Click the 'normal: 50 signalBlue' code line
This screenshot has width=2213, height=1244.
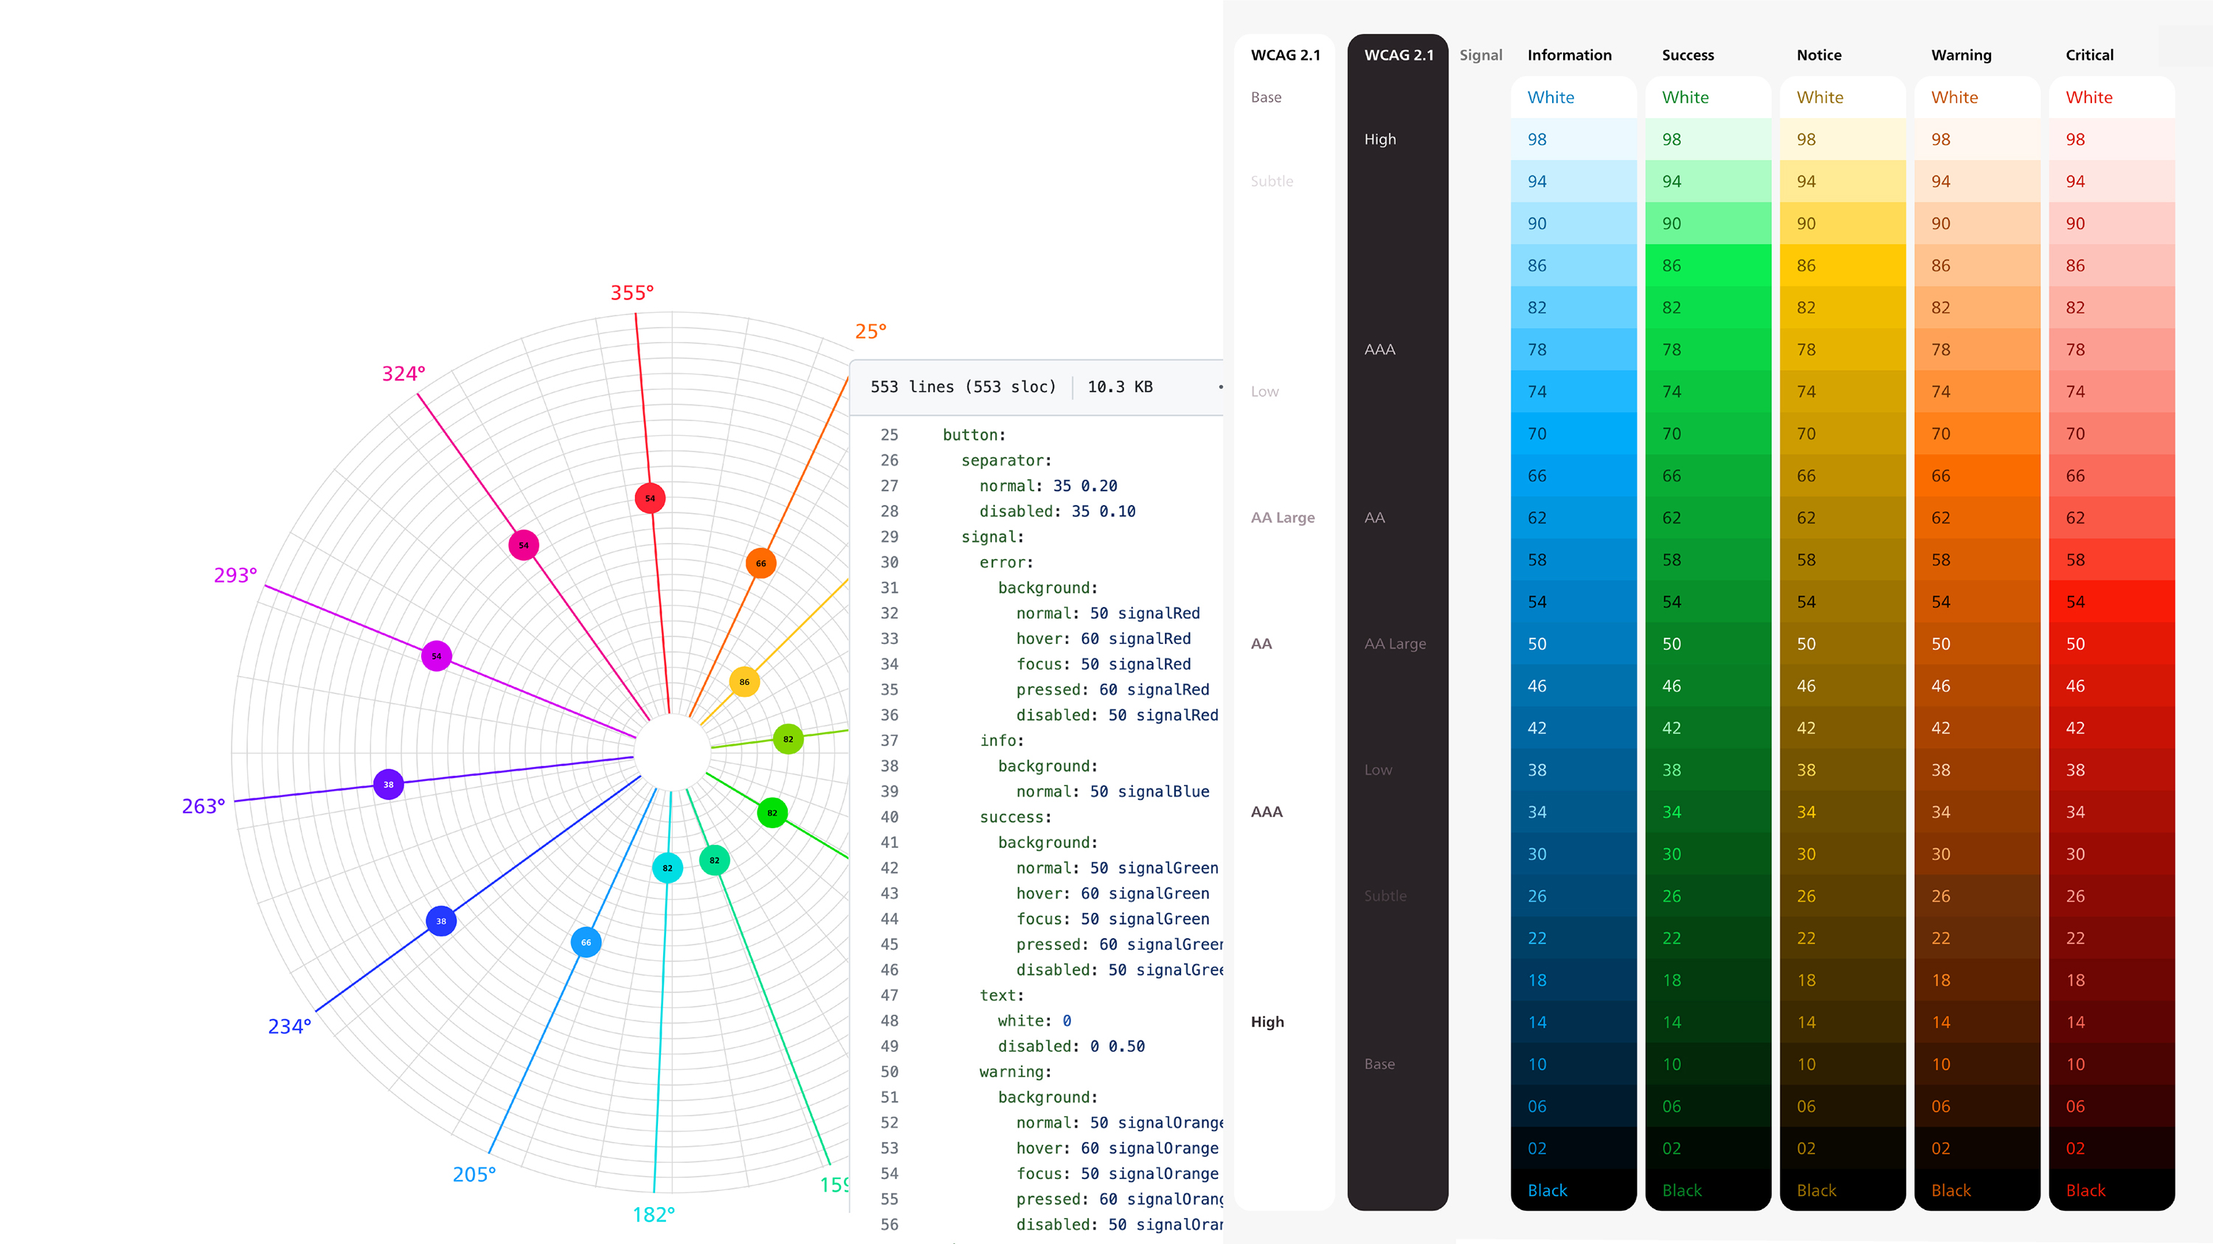[1112, 791]
